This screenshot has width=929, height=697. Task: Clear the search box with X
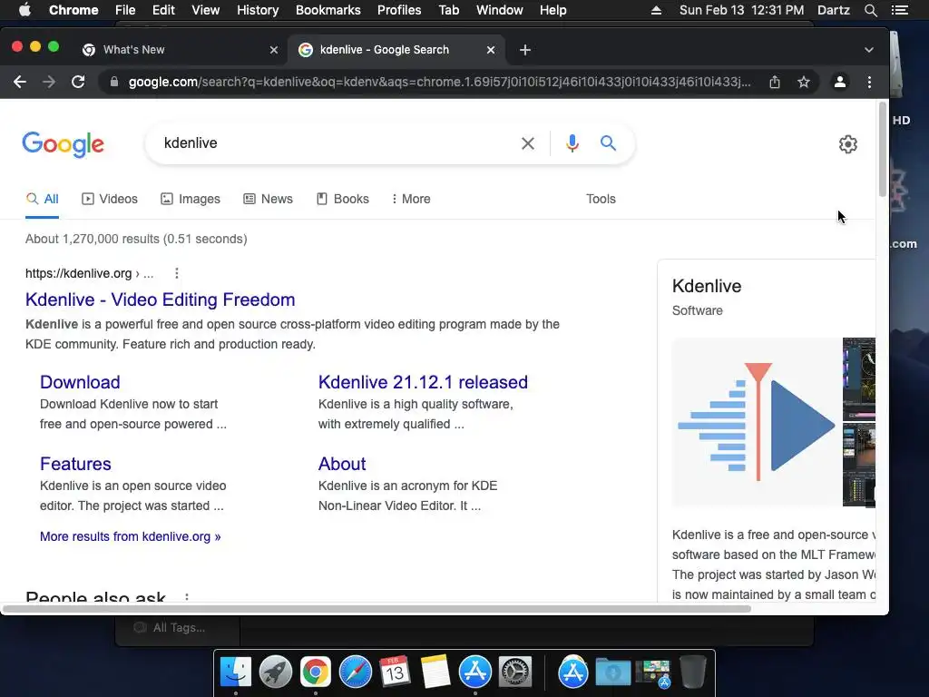pos(527,142)
